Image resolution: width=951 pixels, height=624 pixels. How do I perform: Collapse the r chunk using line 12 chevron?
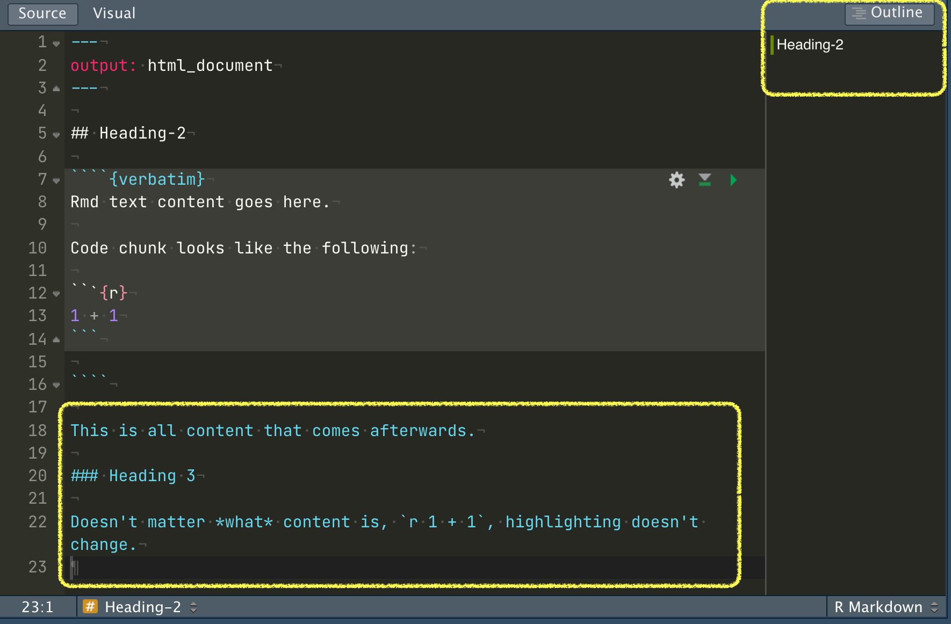(56, 294)
